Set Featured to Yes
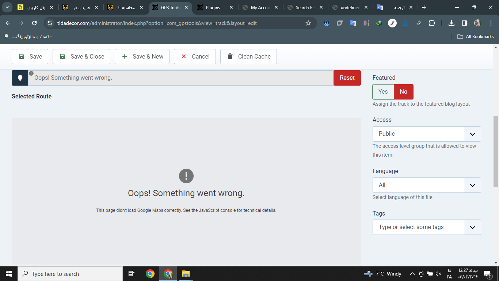The image size is (499, 281). [x=383, y=92]
